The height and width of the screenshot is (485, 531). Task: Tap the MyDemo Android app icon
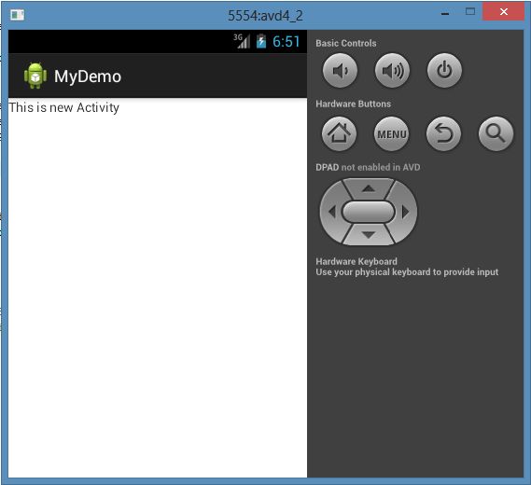pyautogui.click(x=35, y=76)
